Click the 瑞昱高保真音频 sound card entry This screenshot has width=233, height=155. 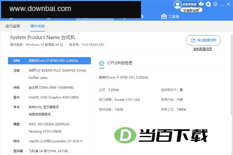pyautogui.click(x=40, y=114)
